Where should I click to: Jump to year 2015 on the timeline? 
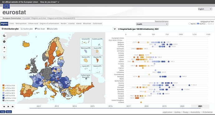93,106
